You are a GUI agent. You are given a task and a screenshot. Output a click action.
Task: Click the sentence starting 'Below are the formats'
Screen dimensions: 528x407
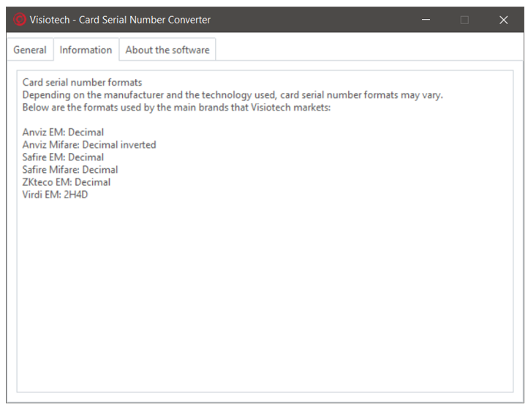tap(176, 107)
